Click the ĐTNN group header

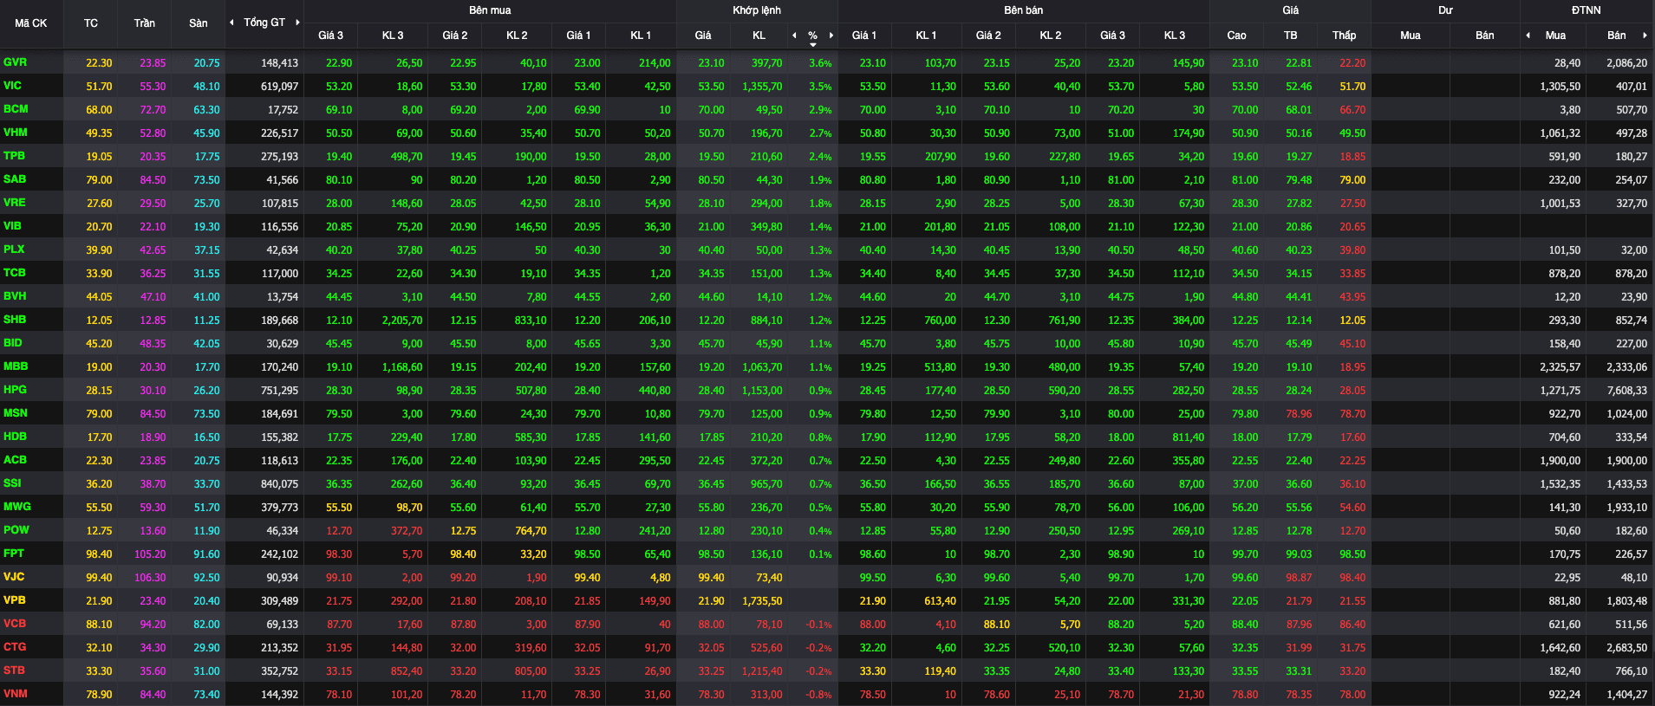(x=1587, y=10)
